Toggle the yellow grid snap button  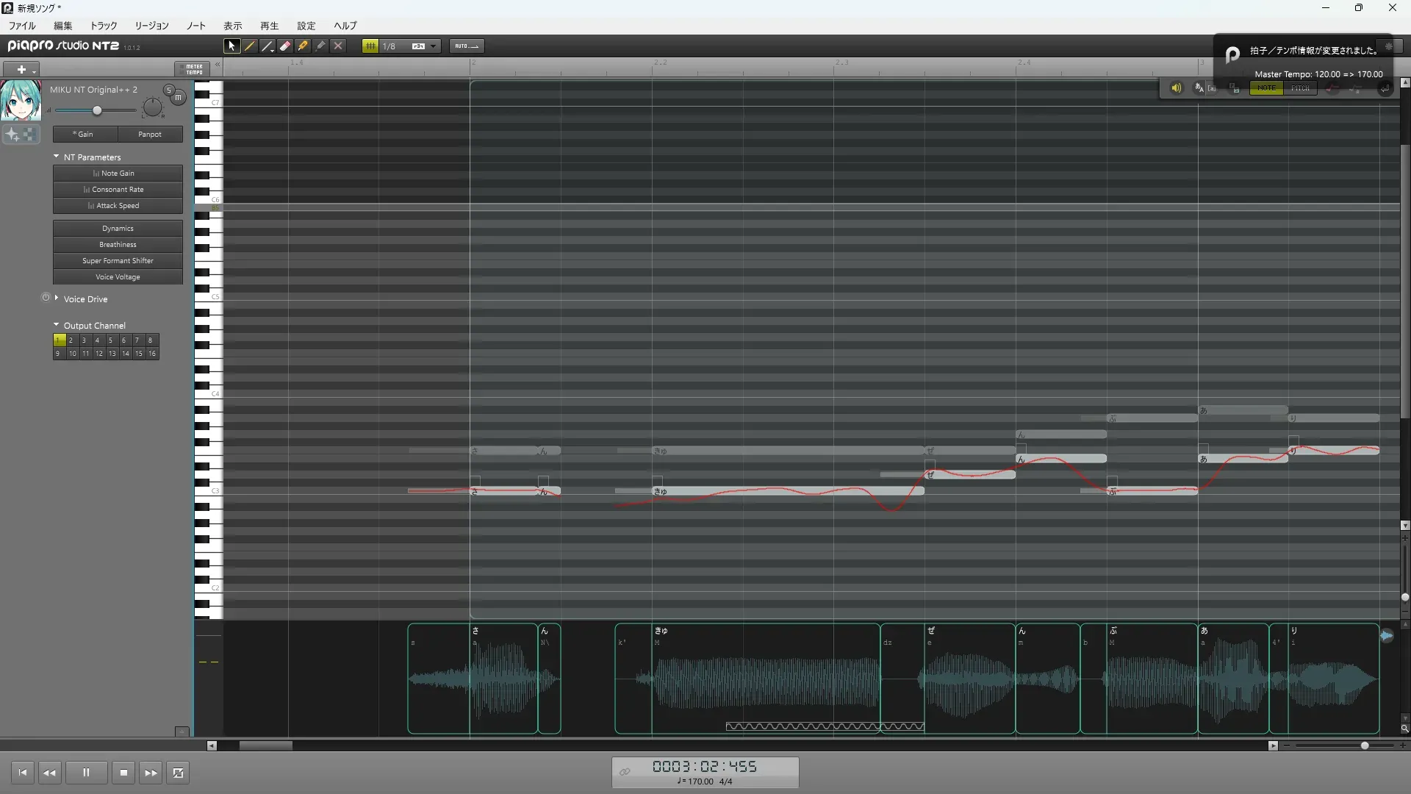[x=370, y=46]
